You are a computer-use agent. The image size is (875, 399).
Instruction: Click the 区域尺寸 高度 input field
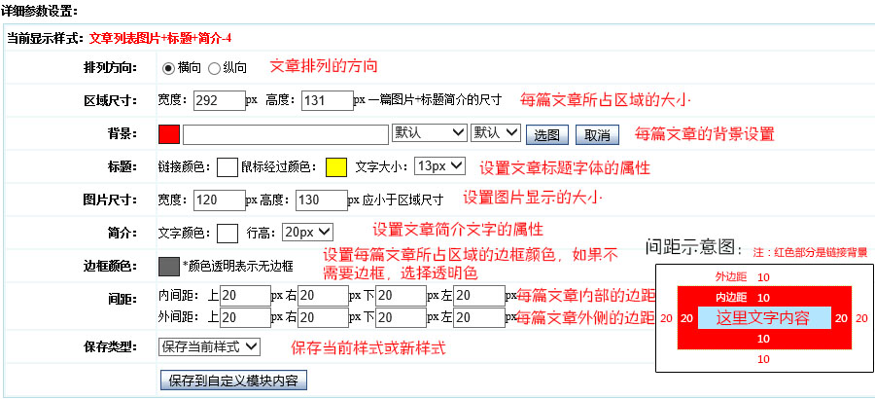[327, 100]
